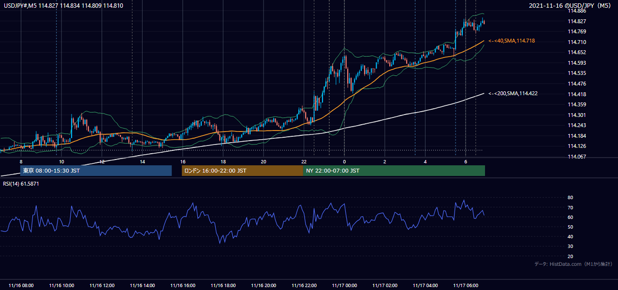Screen dimensions: 618x290
Task: Click hour label 10 under the price chart
Action: point(61,161)
